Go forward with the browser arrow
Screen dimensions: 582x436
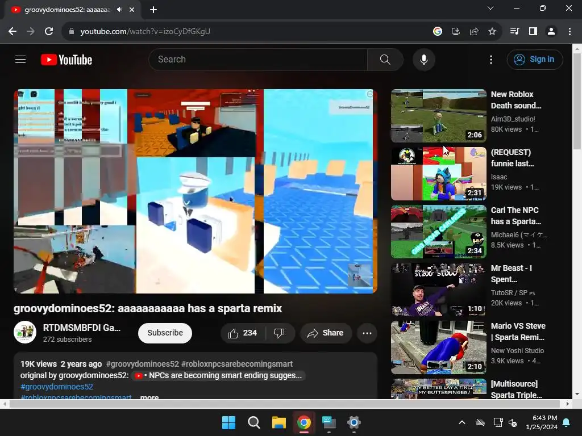pyautogui.click(x=31, y=32)
